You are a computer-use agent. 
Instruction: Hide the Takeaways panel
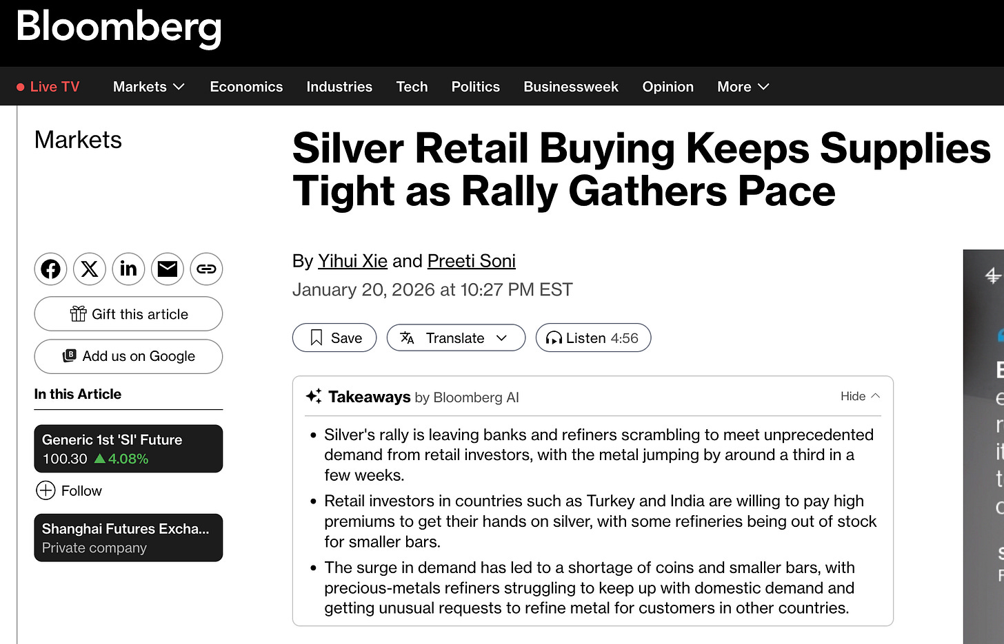click(x=860, y=396)
